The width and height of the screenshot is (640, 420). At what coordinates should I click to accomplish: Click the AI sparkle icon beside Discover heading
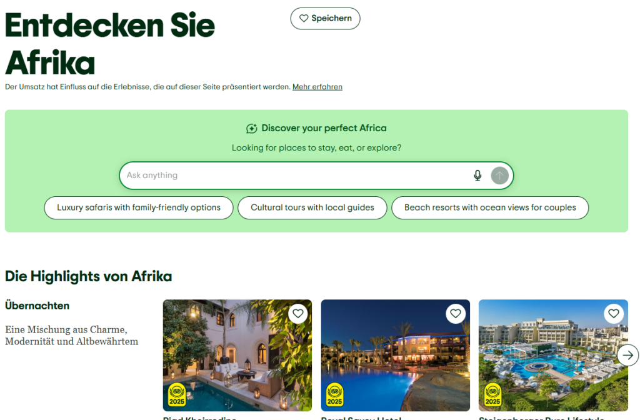(x=251, y=129)
